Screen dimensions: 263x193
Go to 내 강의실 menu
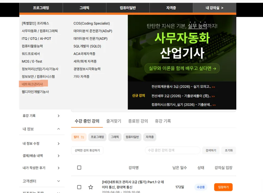tap(215, 8)
